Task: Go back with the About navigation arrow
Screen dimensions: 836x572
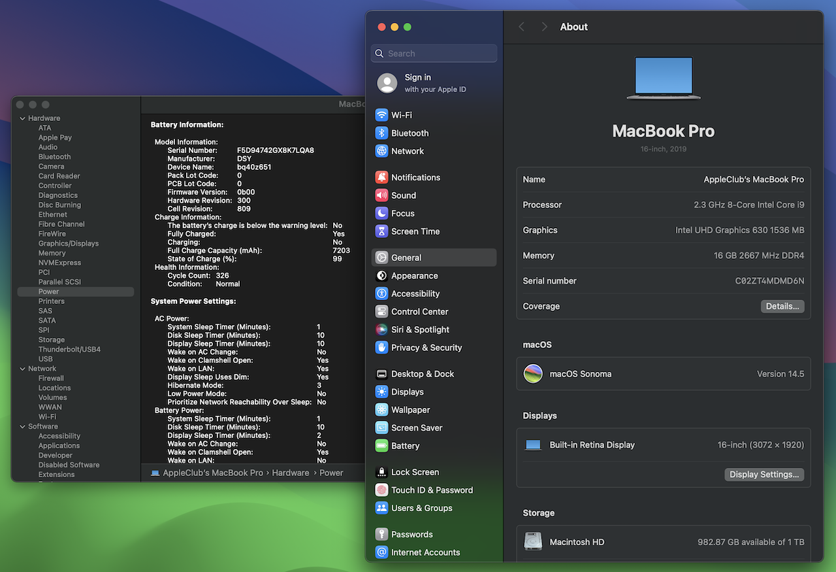Action: point(521,27)
